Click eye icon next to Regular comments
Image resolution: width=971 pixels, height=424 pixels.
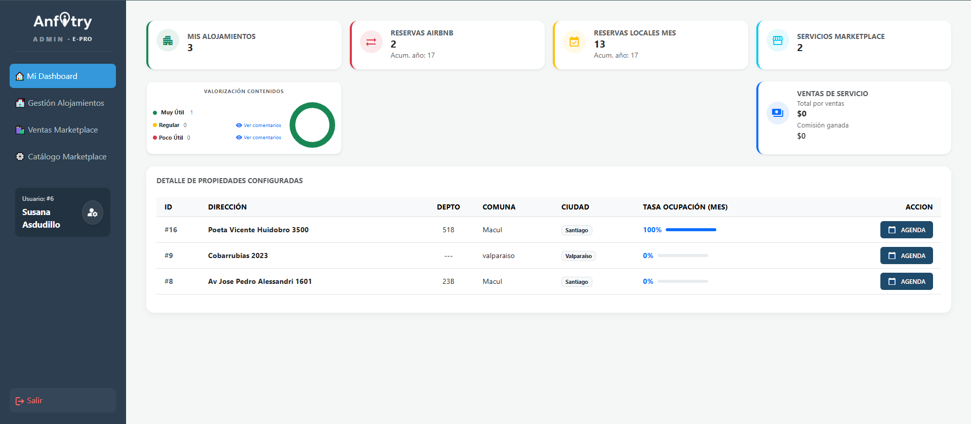click(239, 125)
